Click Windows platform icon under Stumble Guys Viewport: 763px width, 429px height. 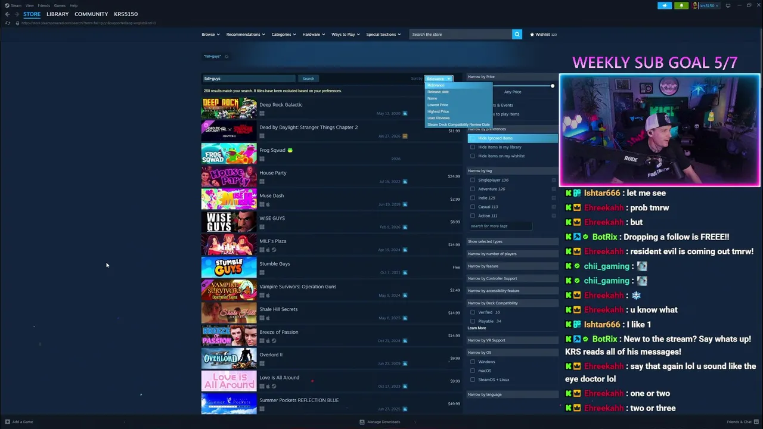click(262, 272)
